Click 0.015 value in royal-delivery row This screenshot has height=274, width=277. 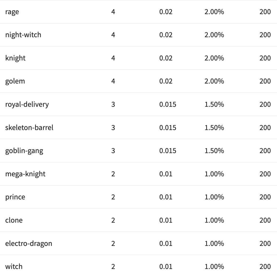click(x=168, y=104)
